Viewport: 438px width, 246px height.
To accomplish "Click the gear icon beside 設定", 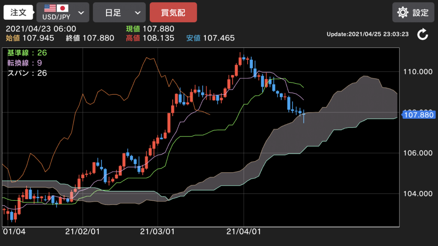I will (x=402, y=12).
